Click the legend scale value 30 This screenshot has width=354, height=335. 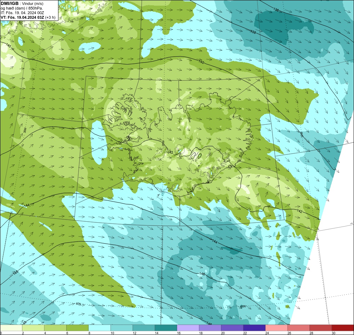pos(333,333)
